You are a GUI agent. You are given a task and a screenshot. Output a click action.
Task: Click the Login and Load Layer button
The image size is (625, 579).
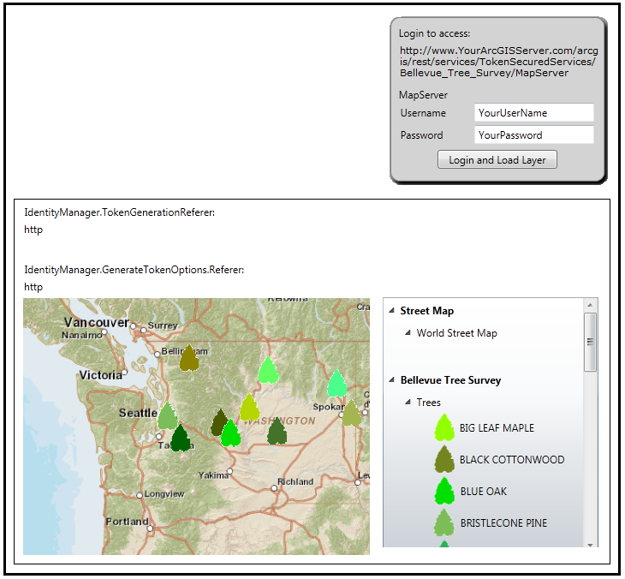[497, 159]
